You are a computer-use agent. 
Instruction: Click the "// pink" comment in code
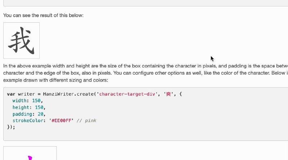pos(86,121)
